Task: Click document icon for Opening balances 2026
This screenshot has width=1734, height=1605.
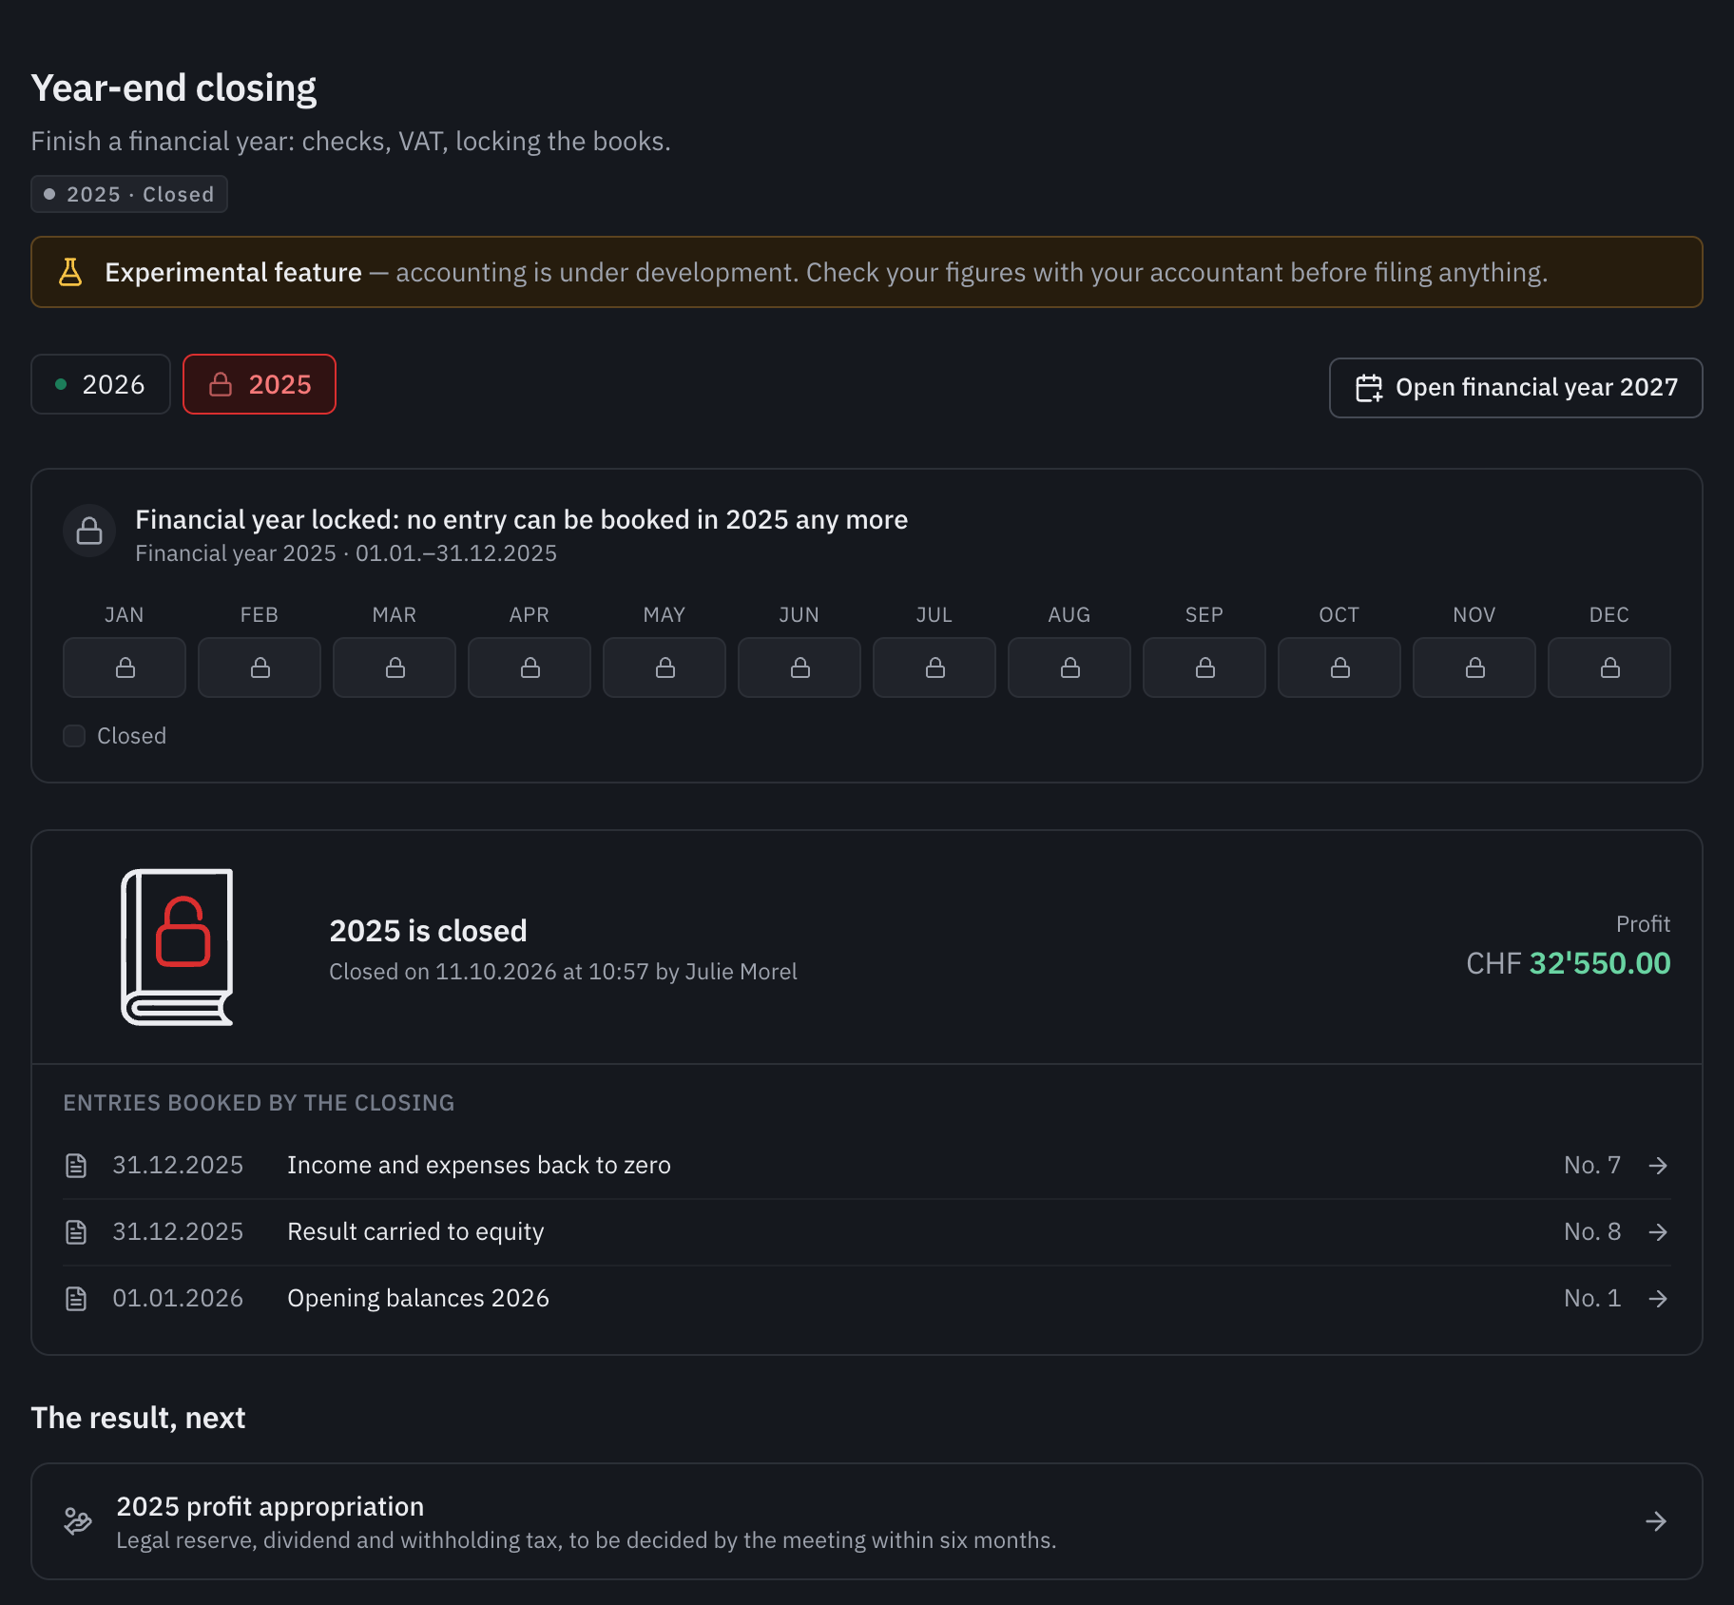Action: click(76, 1299)
